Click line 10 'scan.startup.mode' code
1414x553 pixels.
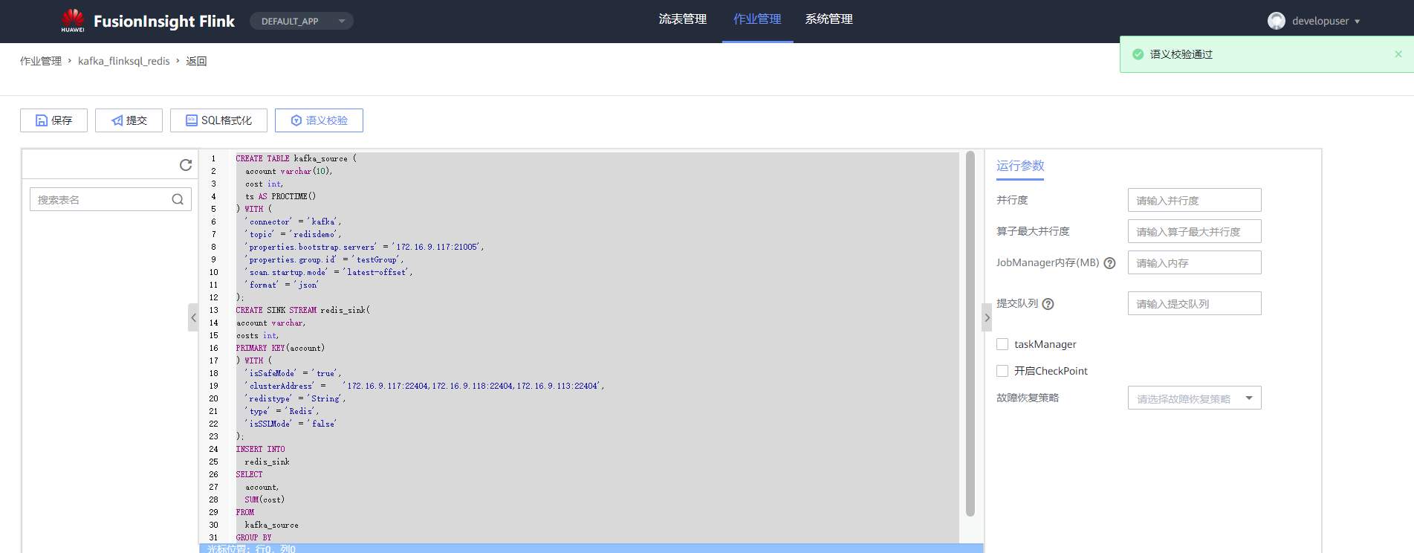328,272
